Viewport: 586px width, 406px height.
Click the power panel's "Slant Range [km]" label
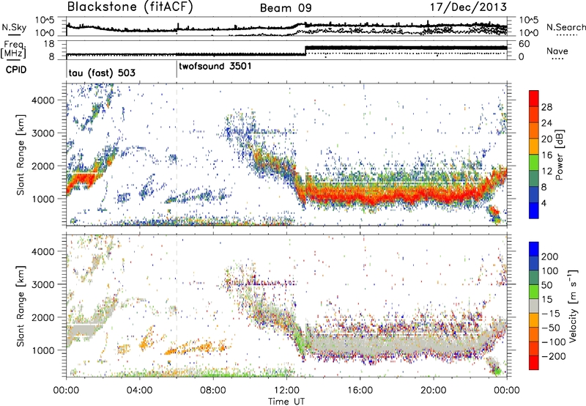click(21, 155)
